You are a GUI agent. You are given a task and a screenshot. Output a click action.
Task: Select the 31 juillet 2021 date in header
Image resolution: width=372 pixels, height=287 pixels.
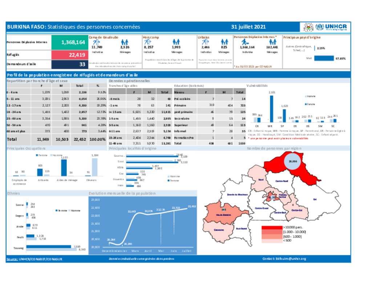click(x=248, y=27)
